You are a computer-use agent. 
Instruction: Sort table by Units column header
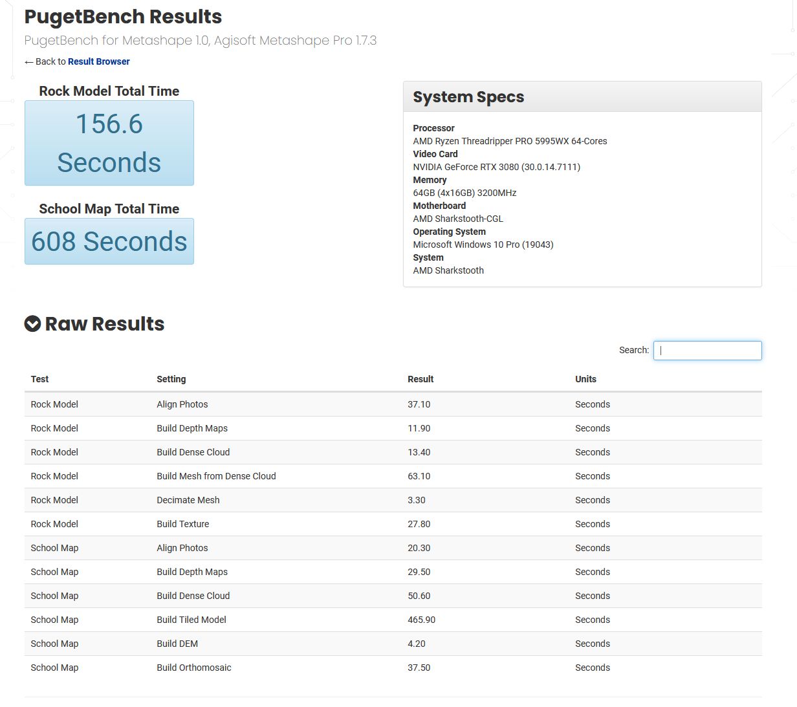coord(585,379)
